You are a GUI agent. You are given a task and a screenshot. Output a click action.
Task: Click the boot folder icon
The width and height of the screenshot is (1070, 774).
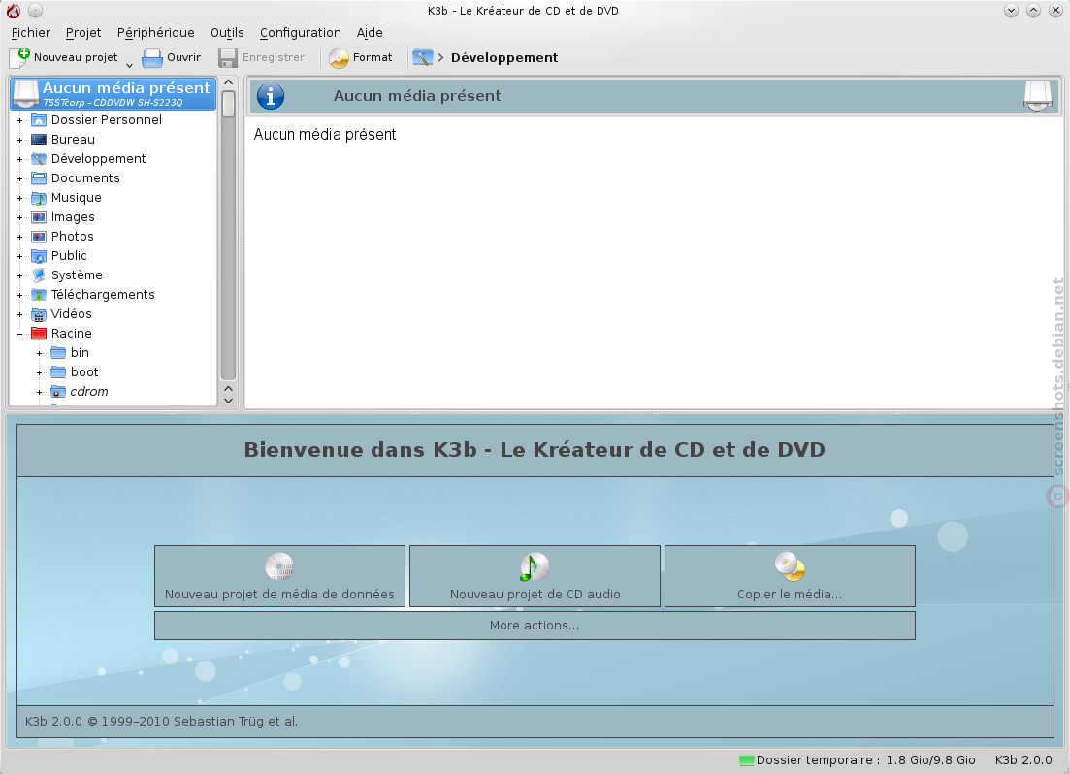[58, 372]
